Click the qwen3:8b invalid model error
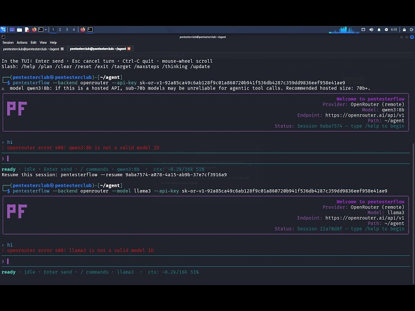The image size is (415, 311). 80,148
